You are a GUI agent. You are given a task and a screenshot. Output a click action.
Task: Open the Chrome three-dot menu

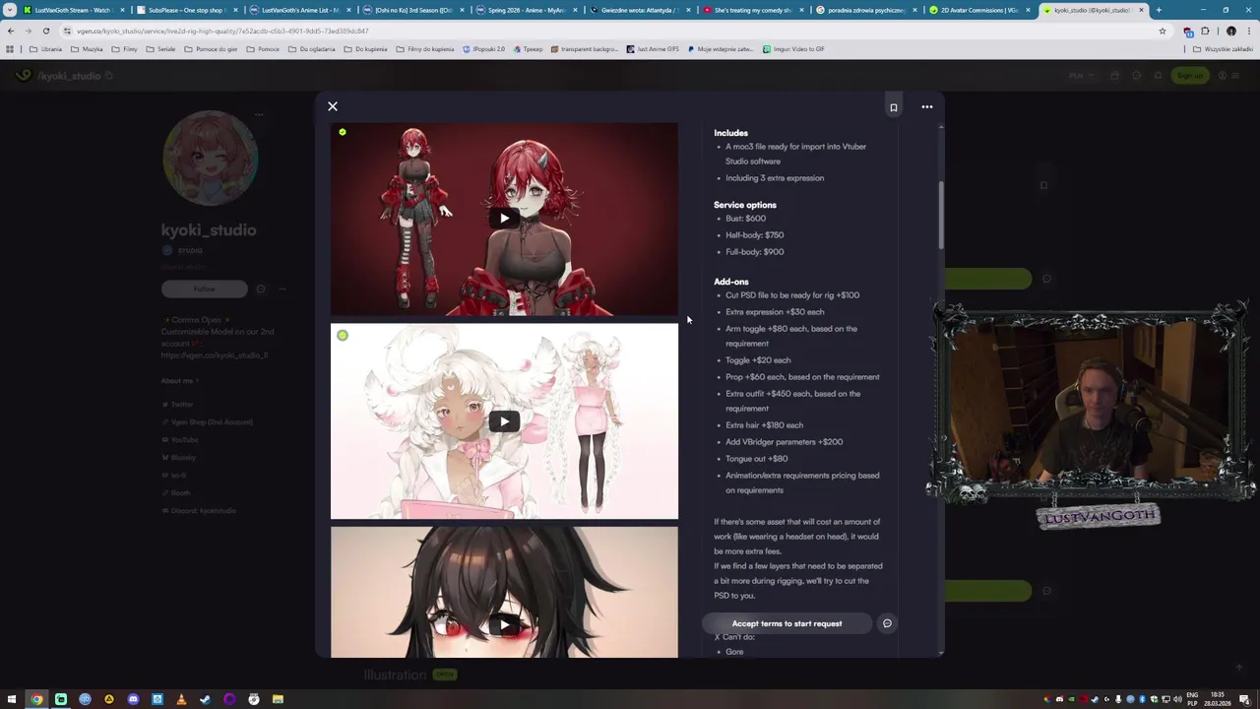[x=1250, y=31]
